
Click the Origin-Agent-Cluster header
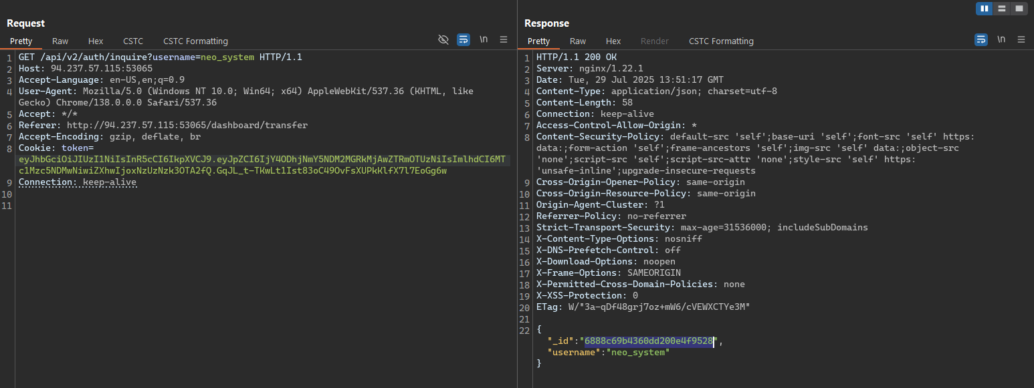601,205
